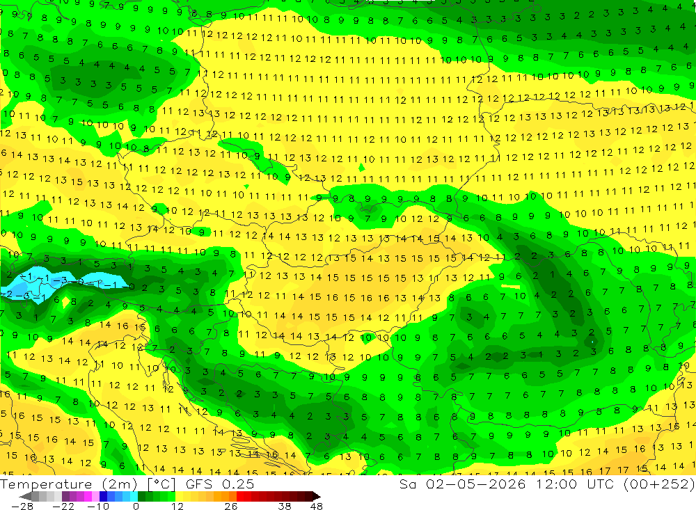
Task: Click the '-10' legend scale value
Action: [x=98, y=507]
